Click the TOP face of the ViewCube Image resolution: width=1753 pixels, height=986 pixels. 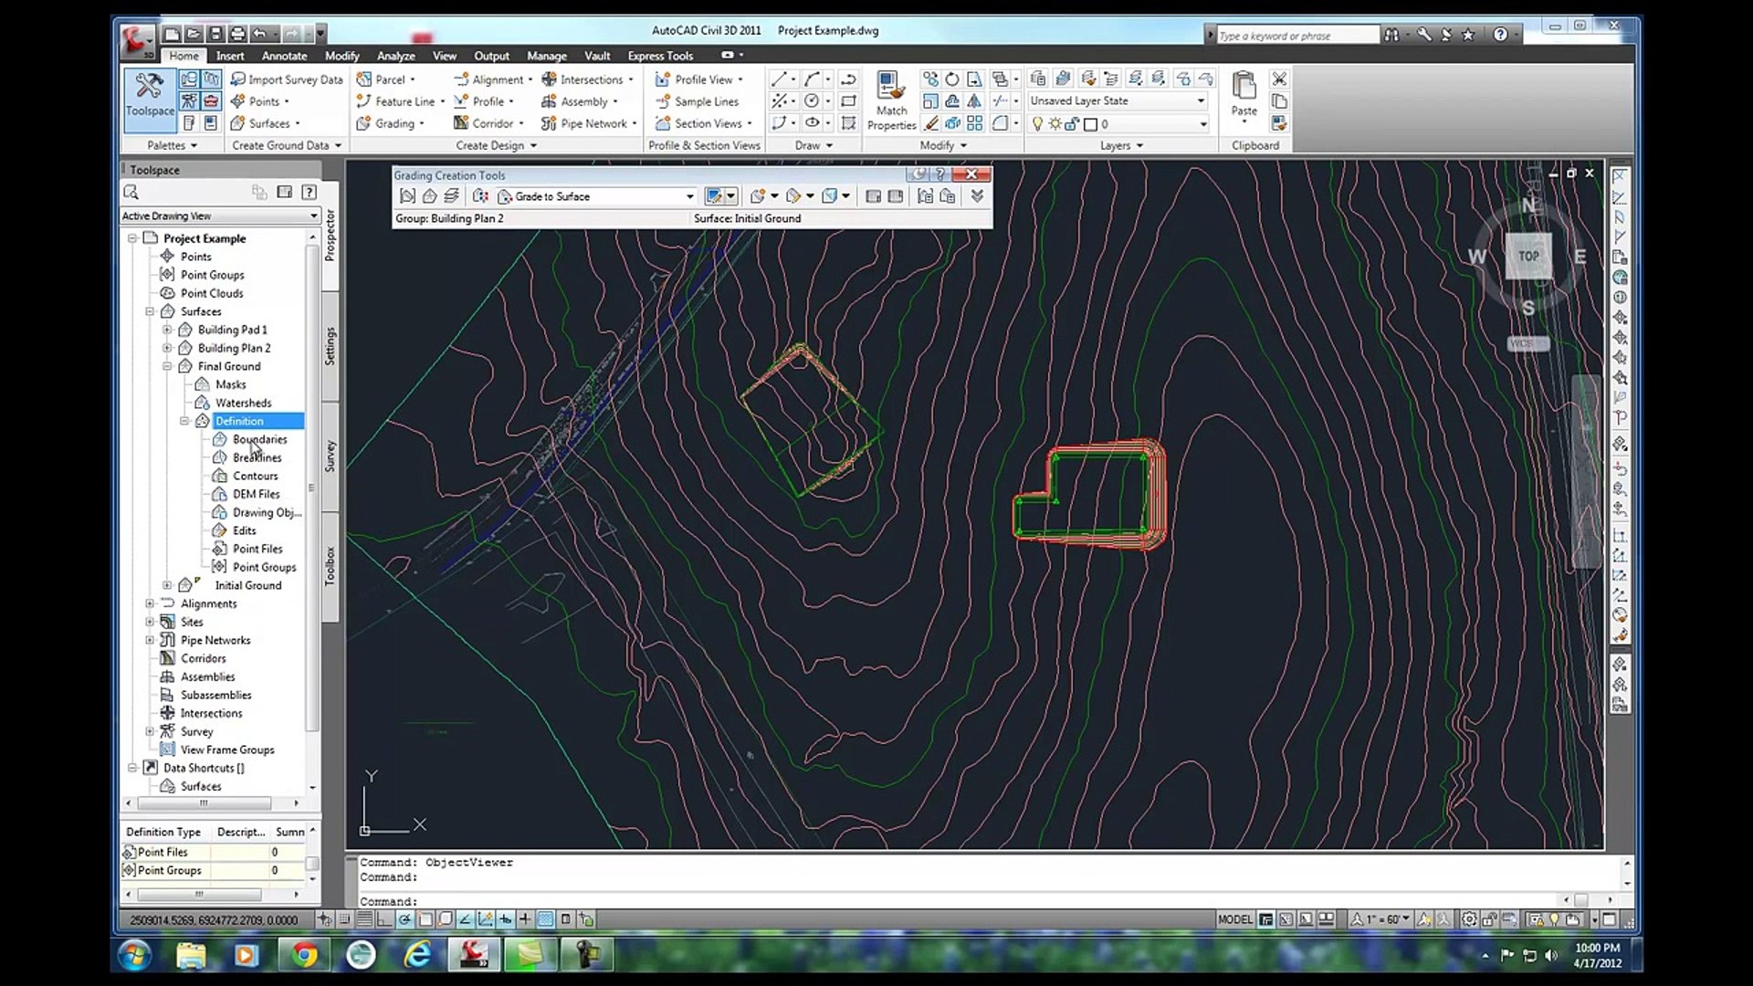click(x=1528, y=257)
